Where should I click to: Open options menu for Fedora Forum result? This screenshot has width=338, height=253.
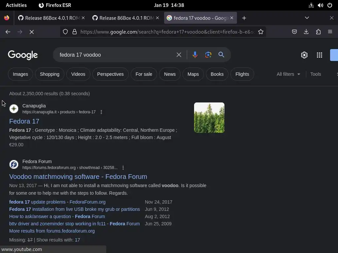(x=123, y=168)
